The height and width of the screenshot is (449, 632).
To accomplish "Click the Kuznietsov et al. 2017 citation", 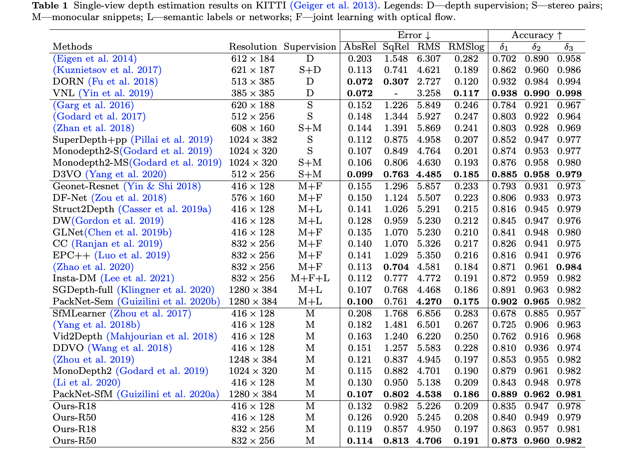I will pos(107,70).
